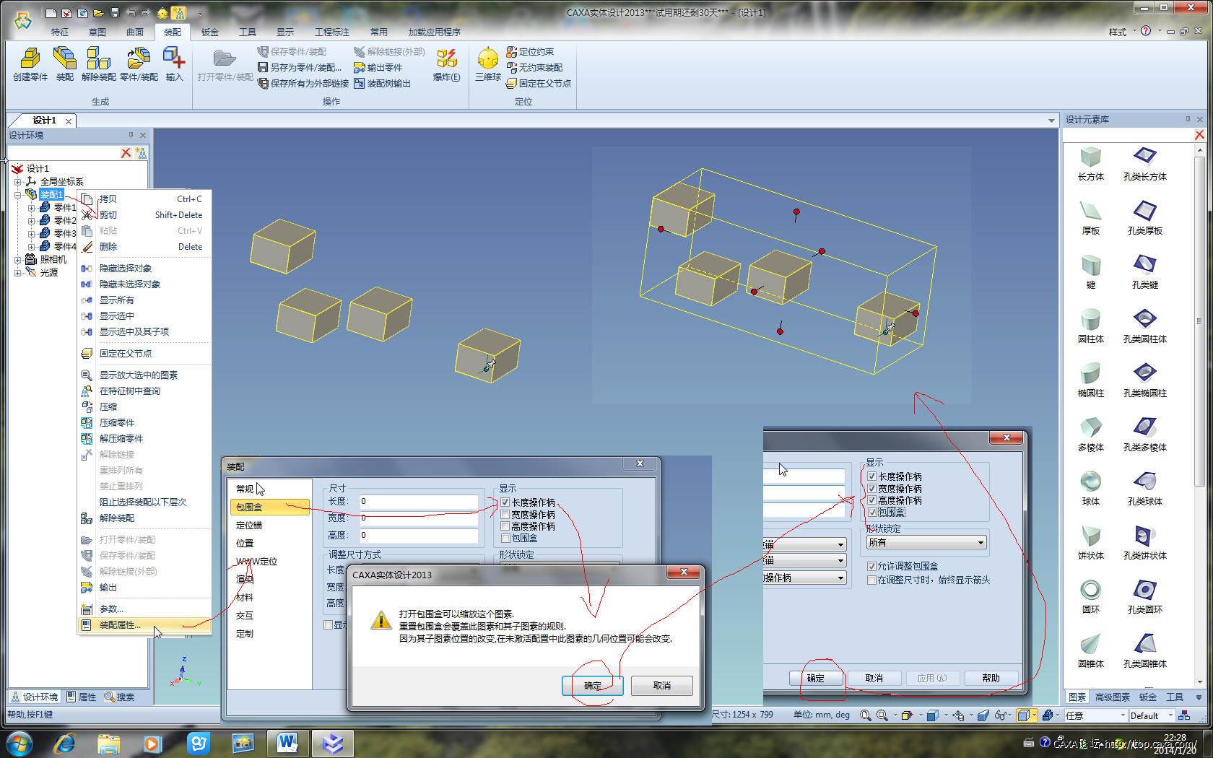The width and height of the screenshot is (1213, 758).
Task: Expand the 照相机 tree node
Action: click(18, 260)
